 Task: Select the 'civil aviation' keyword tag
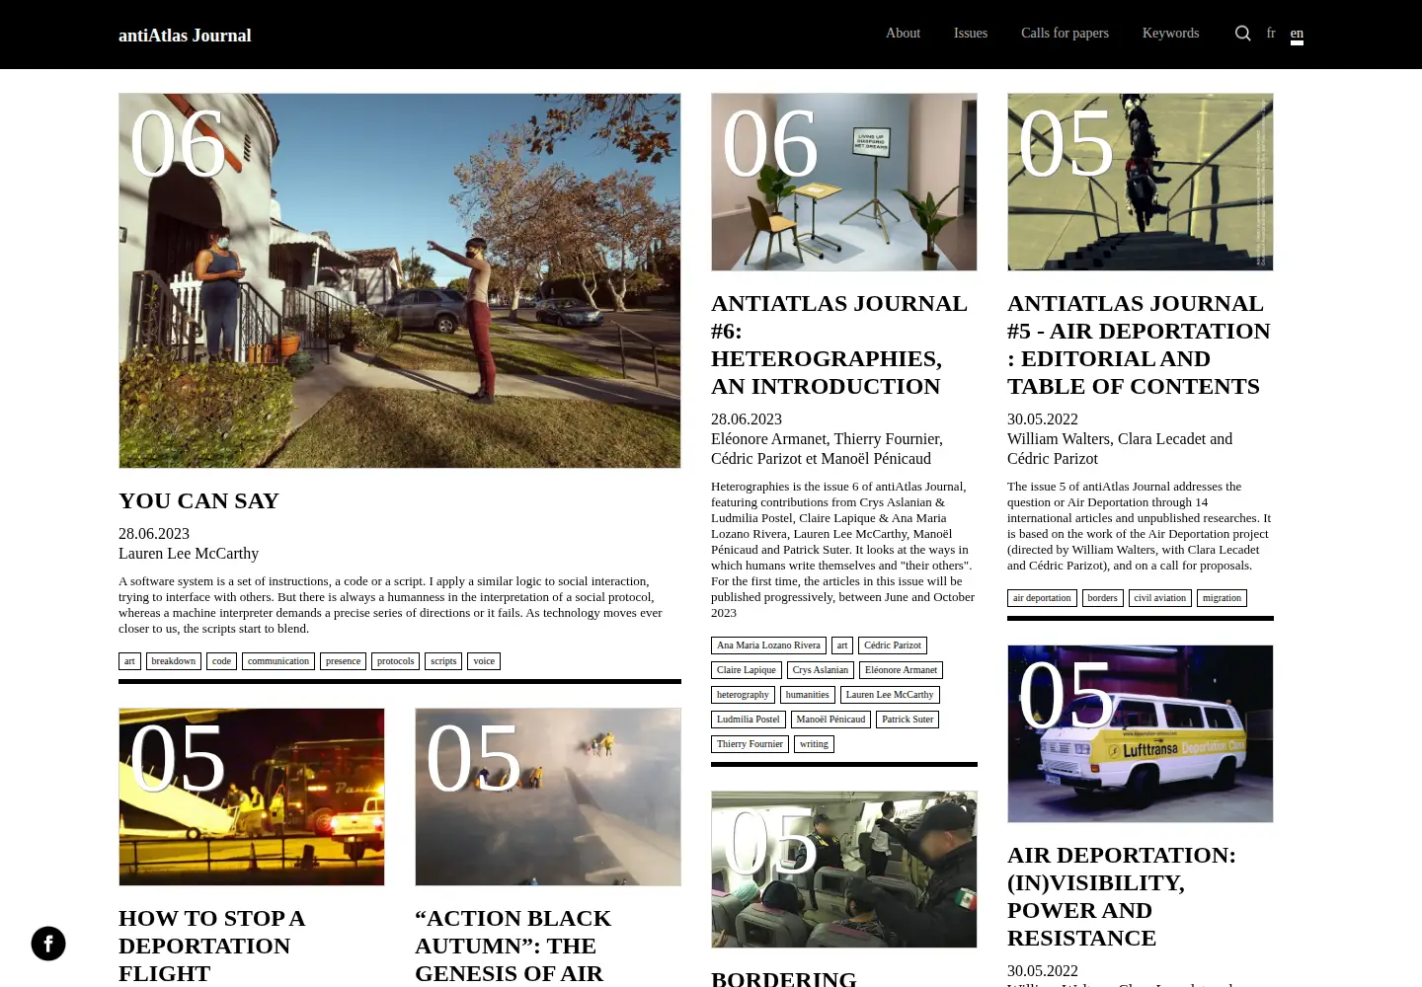pyautogui.click(x=1159, y=598)
